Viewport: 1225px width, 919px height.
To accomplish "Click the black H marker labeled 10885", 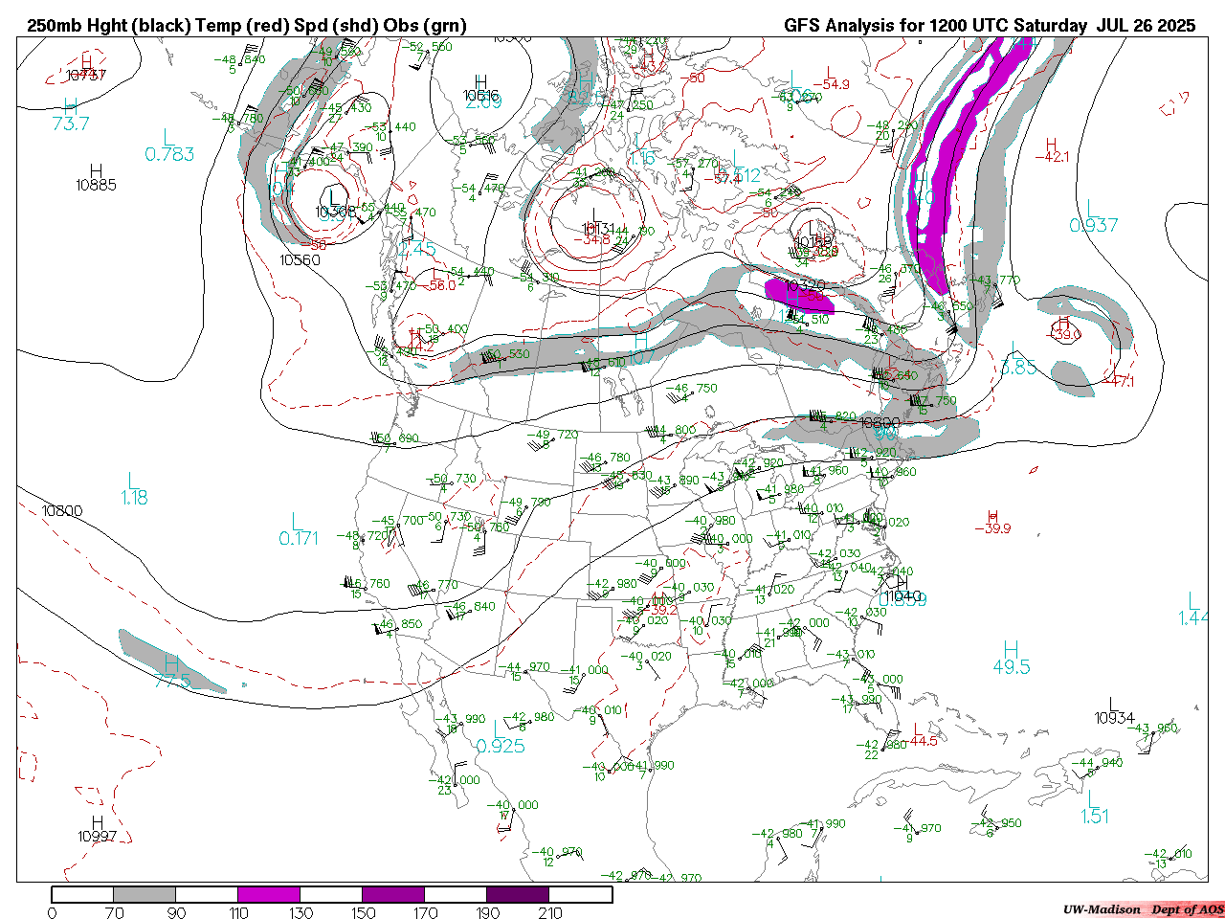I will pos(96,171).
